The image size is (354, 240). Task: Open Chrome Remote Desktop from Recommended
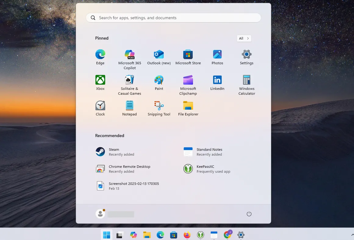(x=129, y=169)
